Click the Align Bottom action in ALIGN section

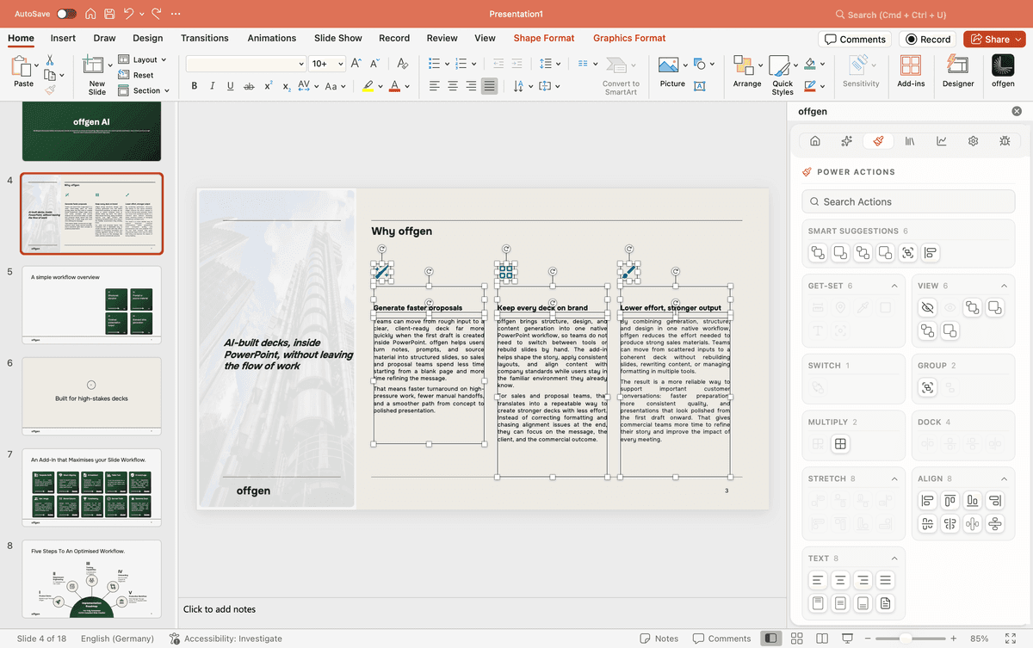click(972, 501)
